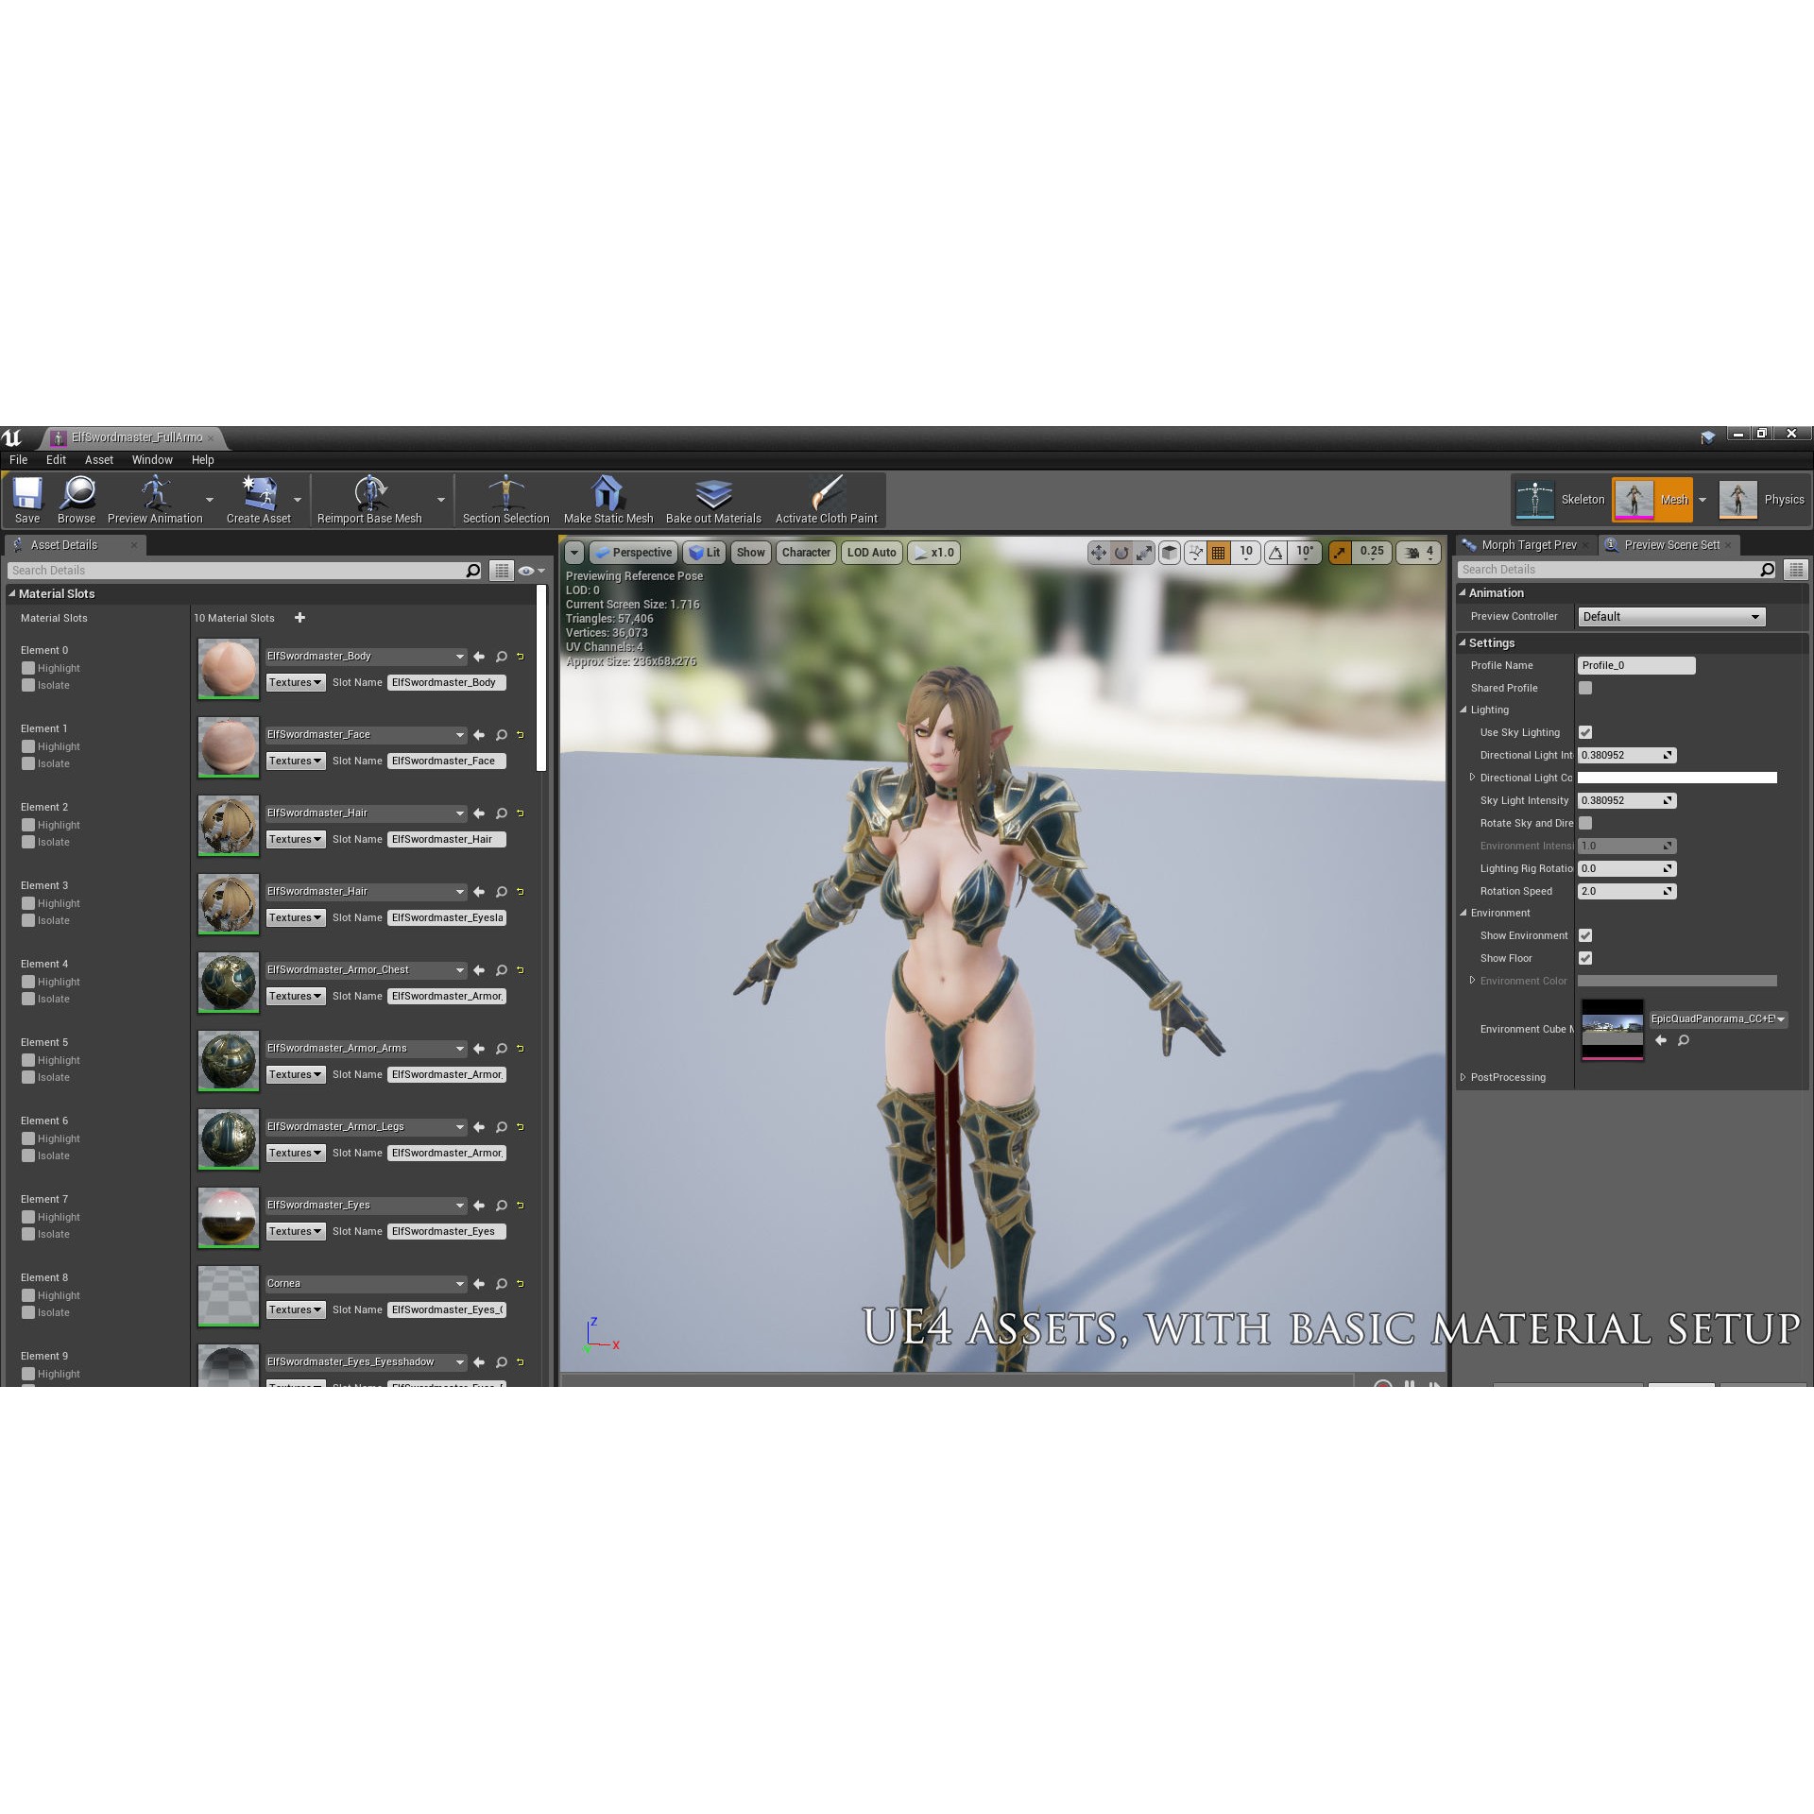Open Perspective view mode dropdown
This screenshot has height=1814, width=1814.
click(x=633, y=553)
